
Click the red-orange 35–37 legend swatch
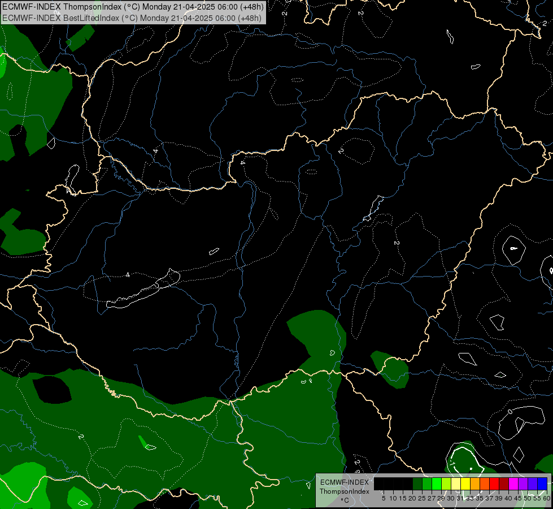tap(485, 484)
